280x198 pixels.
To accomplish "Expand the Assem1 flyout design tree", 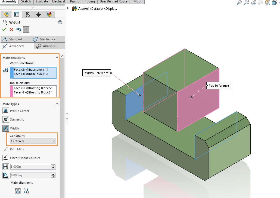I will (68, 8).
